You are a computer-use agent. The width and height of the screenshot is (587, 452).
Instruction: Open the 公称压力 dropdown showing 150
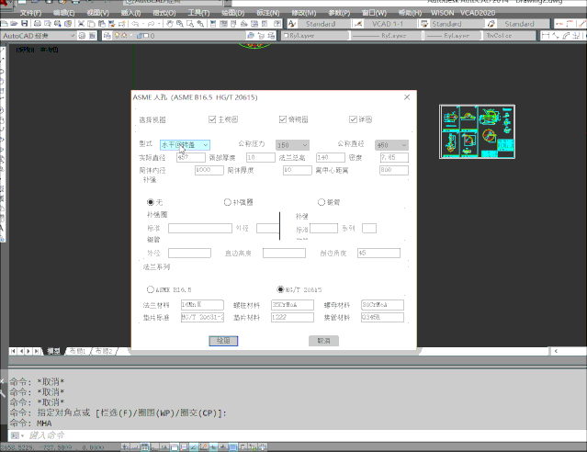[292, 145]
